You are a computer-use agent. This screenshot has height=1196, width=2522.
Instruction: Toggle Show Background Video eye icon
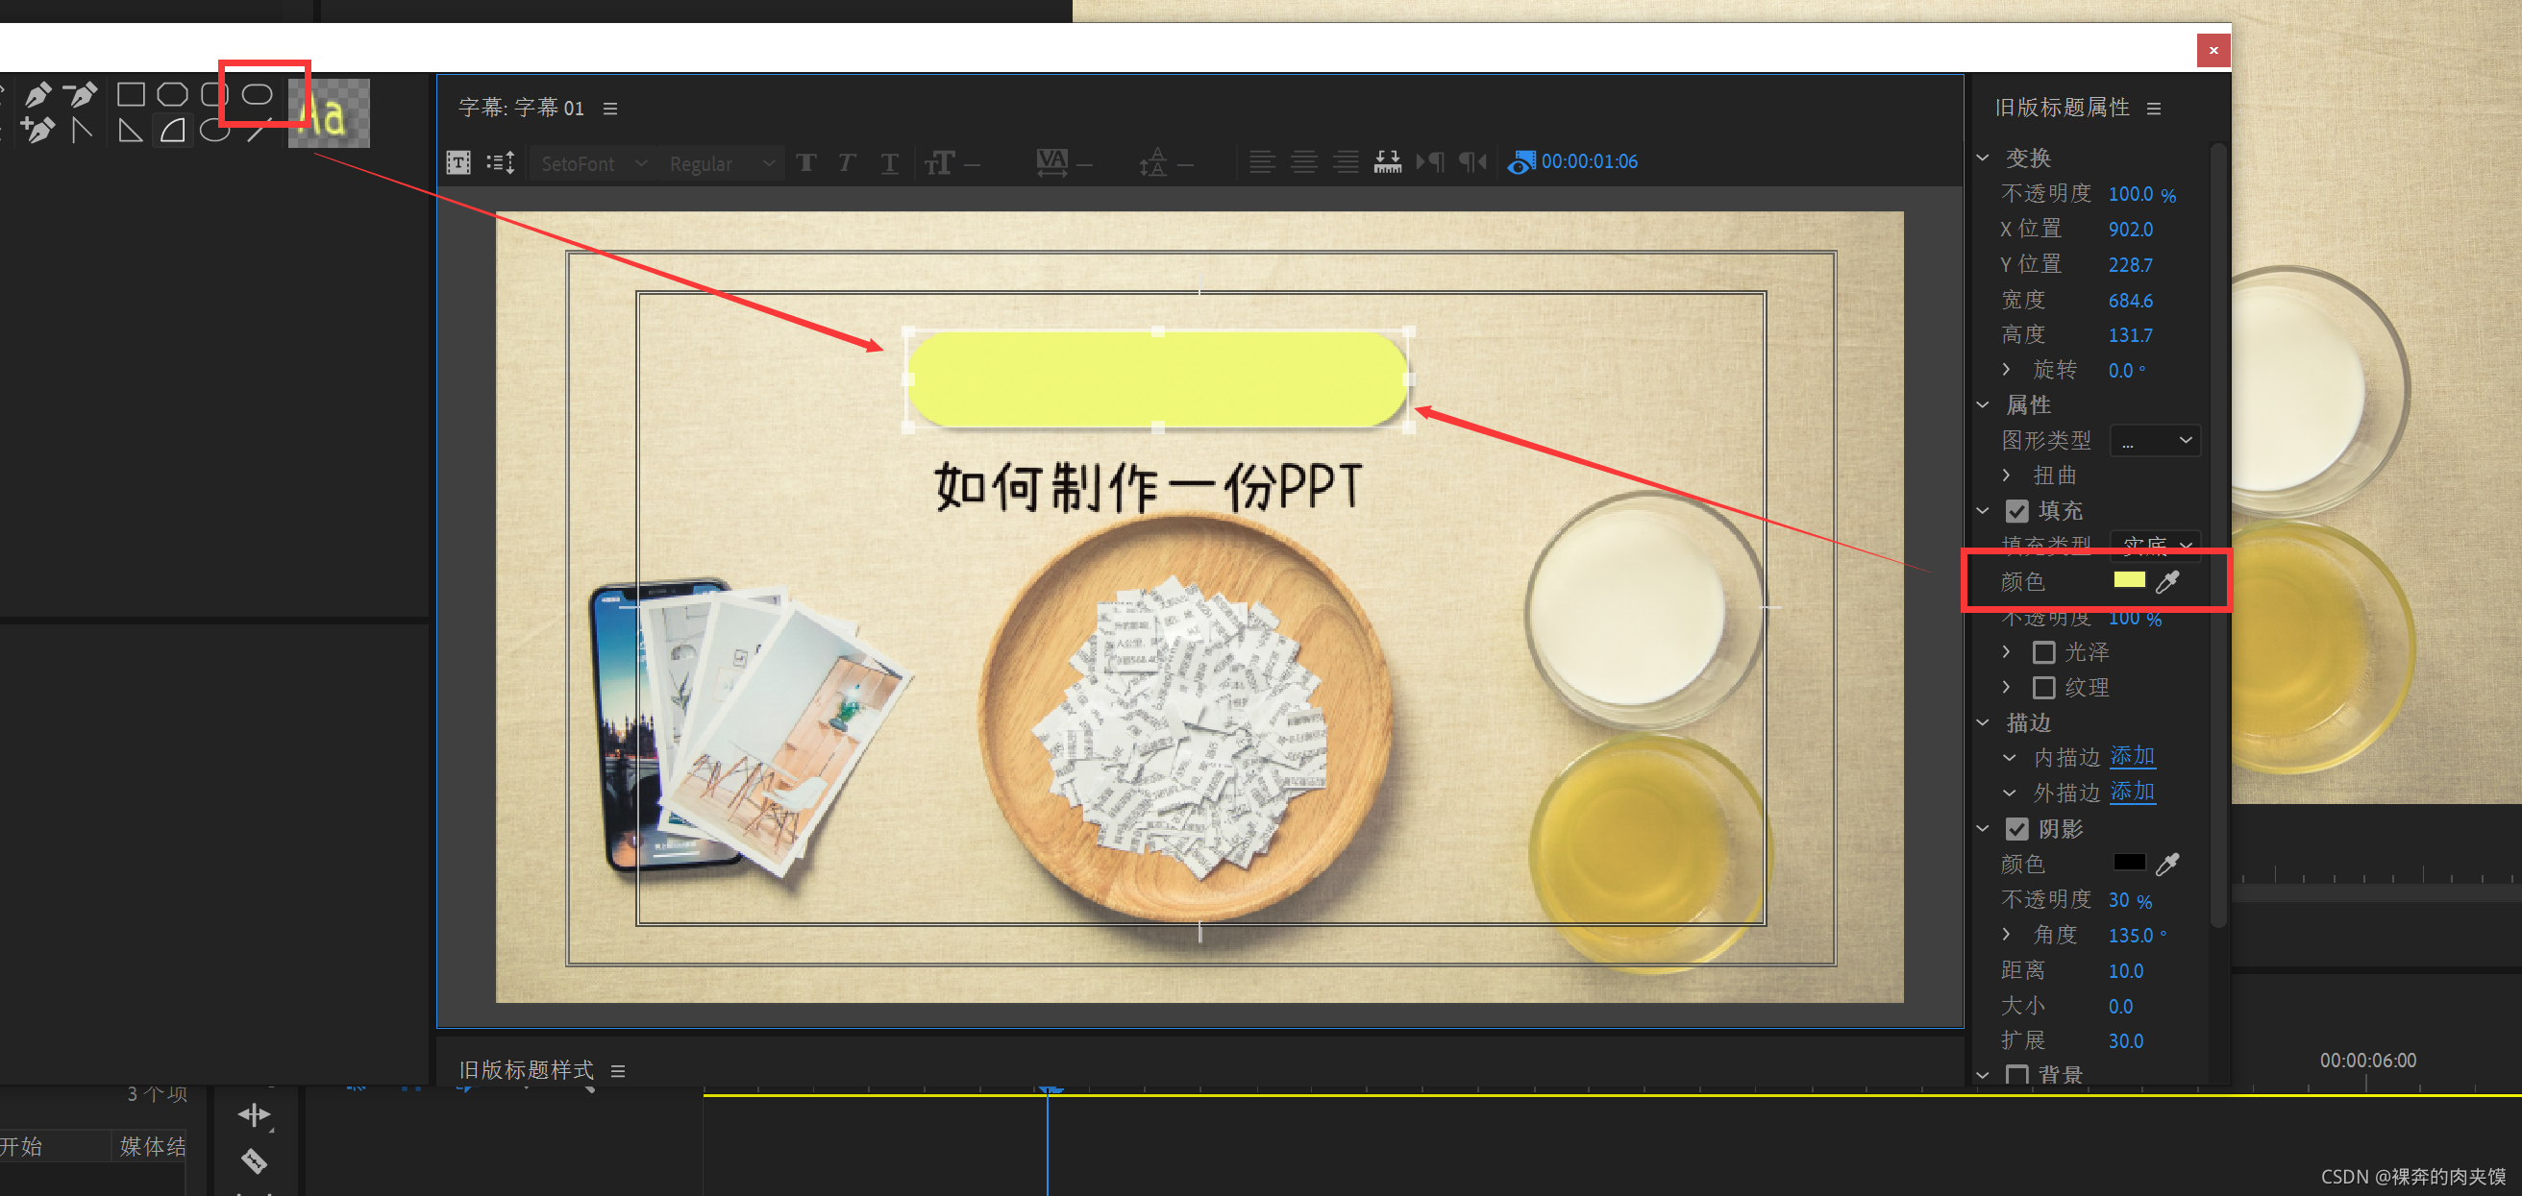[1521, 162]
